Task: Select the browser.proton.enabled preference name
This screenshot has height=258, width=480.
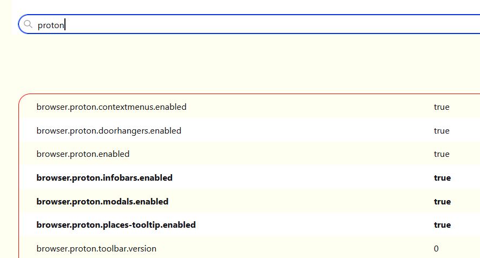Action: point(83,154)
